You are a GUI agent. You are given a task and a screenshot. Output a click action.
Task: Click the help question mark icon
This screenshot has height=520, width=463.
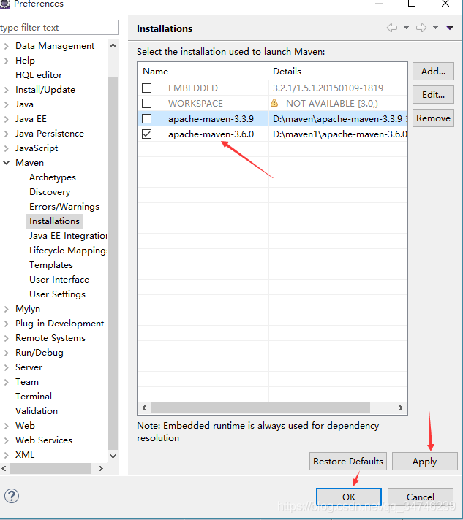coord(12,496)
